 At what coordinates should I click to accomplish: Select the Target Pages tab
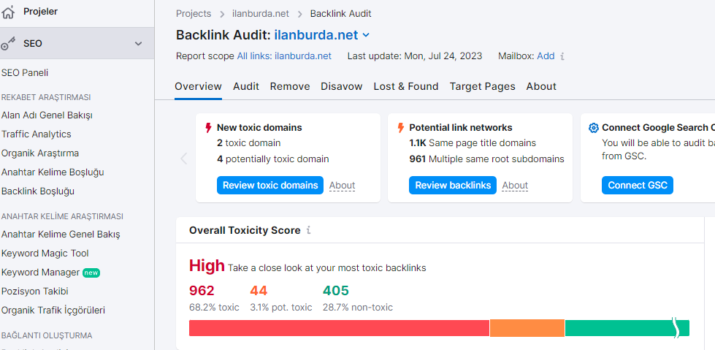(483, 86)
